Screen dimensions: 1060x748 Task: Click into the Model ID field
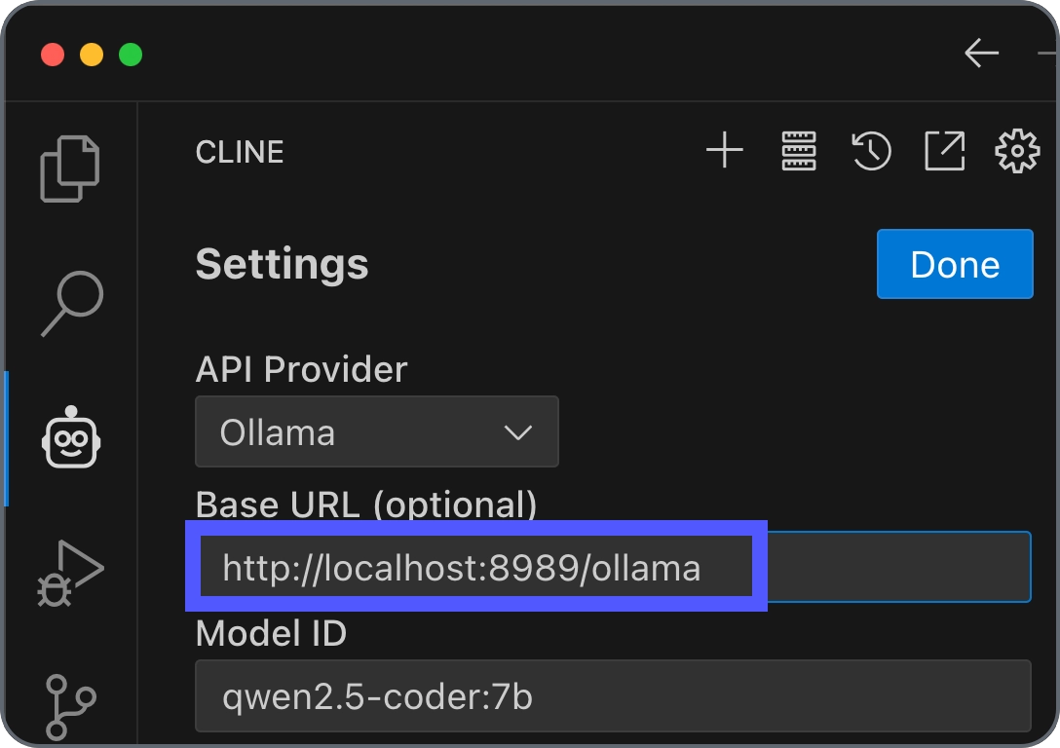pos(613,696)
